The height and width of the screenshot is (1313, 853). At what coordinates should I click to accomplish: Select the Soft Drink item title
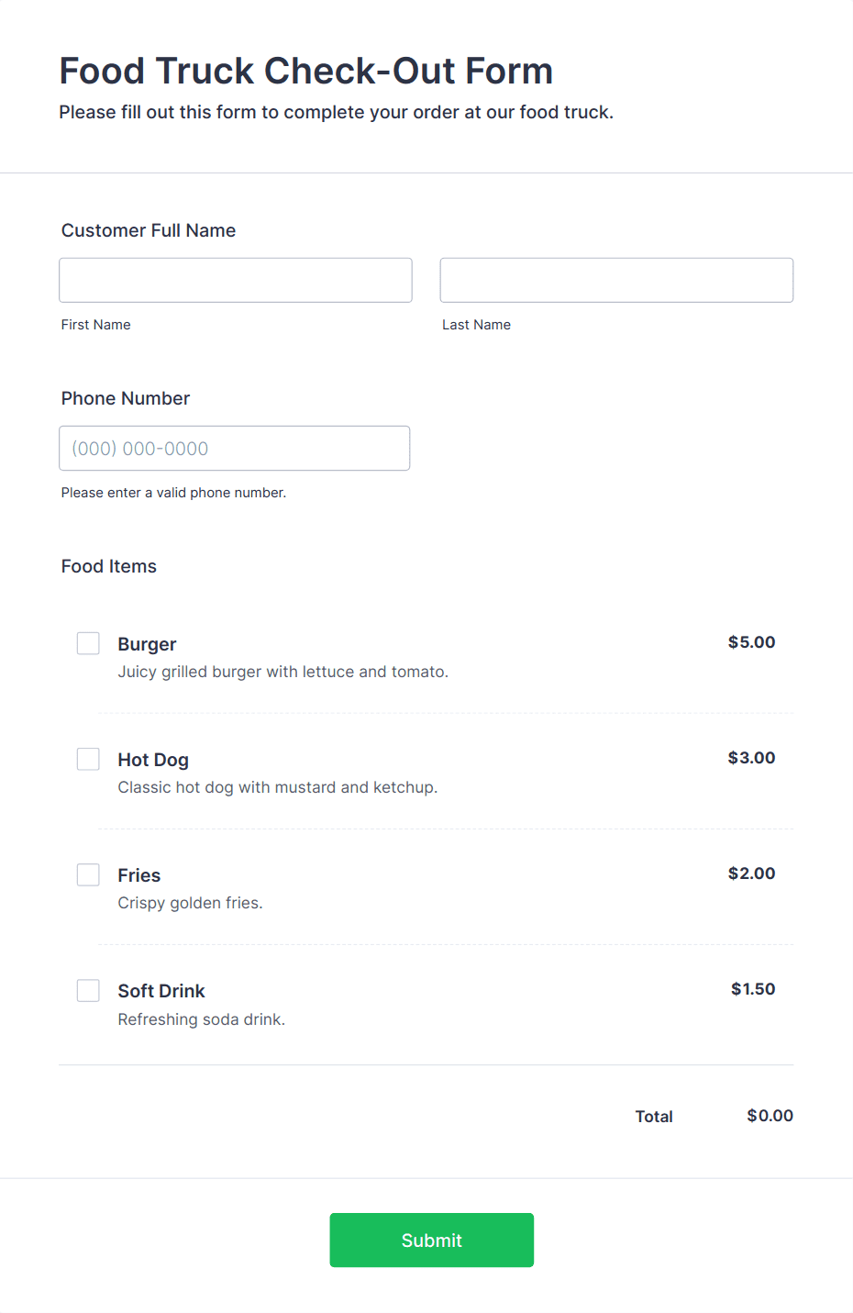pos(161,991)
